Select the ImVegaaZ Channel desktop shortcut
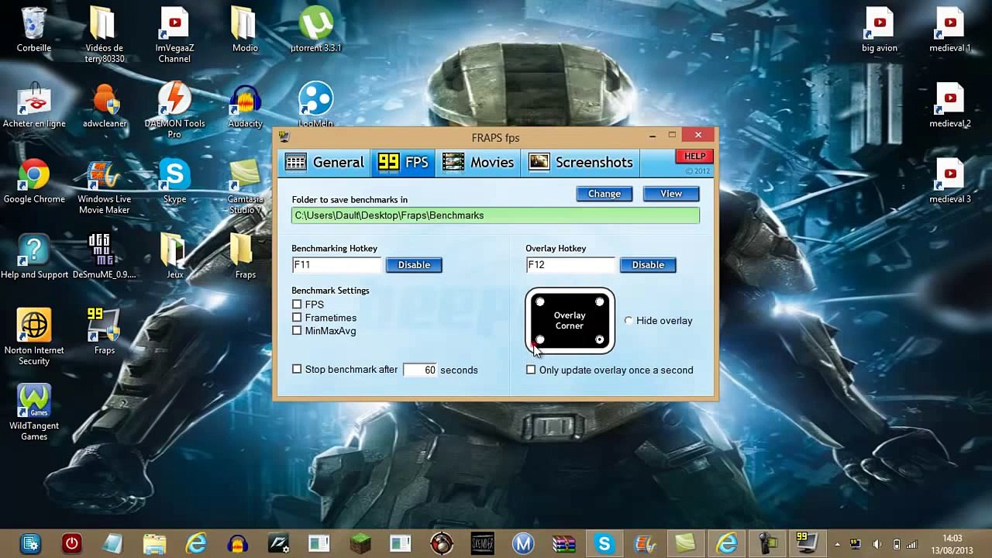992x558 pixels. click(174, 34)
